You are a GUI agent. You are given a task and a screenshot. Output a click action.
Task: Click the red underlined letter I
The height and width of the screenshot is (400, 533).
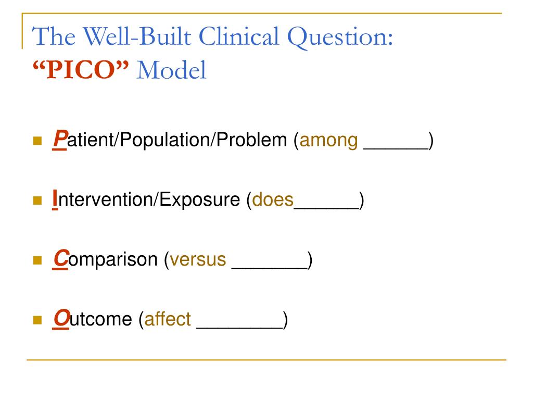(55, 199)
